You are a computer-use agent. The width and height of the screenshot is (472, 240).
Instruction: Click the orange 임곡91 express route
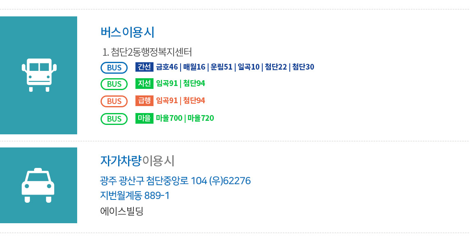tap(167, 101)
